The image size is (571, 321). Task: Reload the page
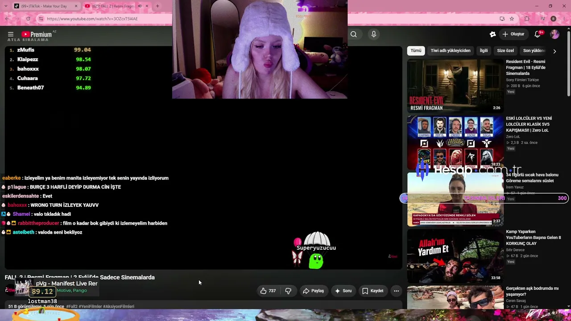click(x=28, y=19)
